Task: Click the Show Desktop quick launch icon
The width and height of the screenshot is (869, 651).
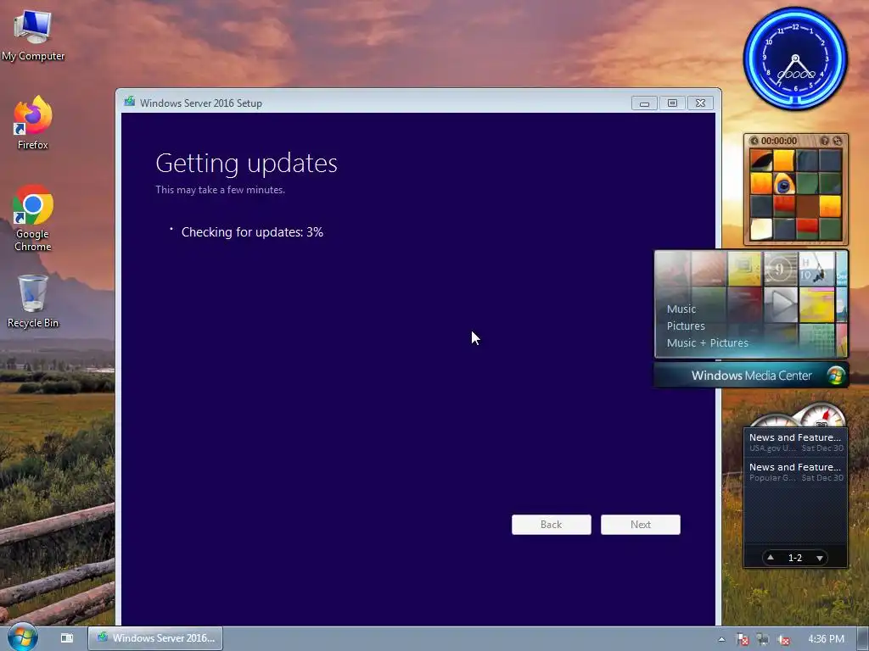Action: (x=67, y=637)
